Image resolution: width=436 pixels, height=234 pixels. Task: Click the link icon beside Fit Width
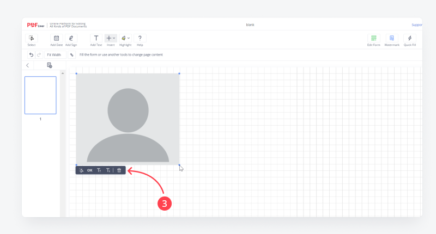[72, 54]
